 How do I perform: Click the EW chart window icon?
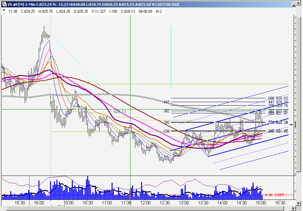click(x=4, y=4)
